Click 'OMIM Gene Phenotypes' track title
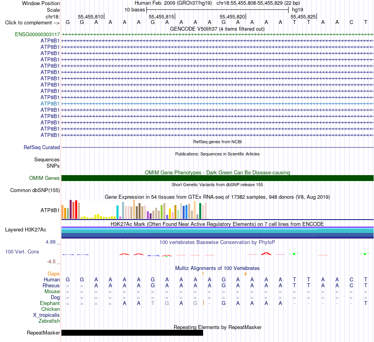 tap(217, 172)
